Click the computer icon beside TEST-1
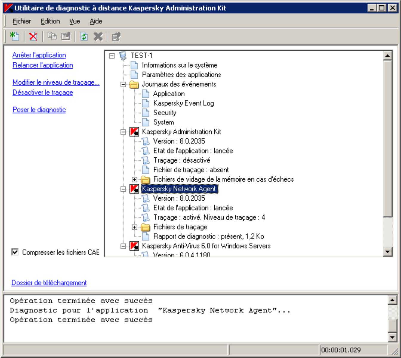401x358 pixels. click(123, 55)
